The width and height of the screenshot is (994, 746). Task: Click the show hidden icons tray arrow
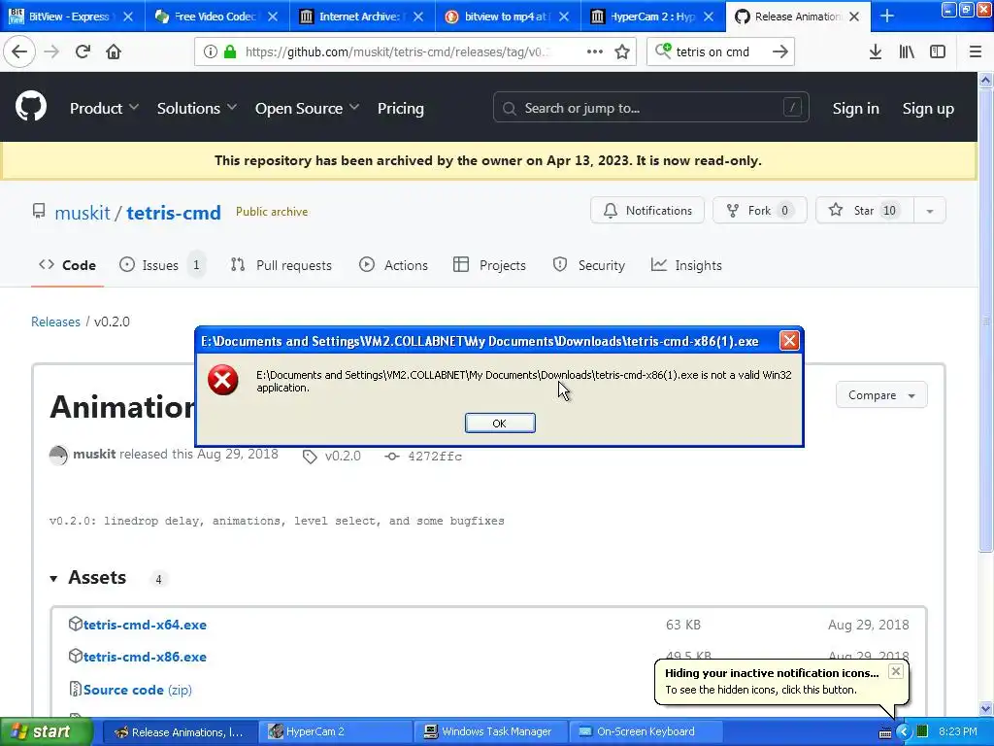tap(904, 732)
